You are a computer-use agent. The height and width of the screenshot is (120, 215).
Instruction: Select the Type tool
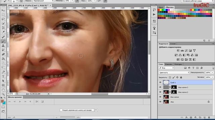[x=3, y=76]
